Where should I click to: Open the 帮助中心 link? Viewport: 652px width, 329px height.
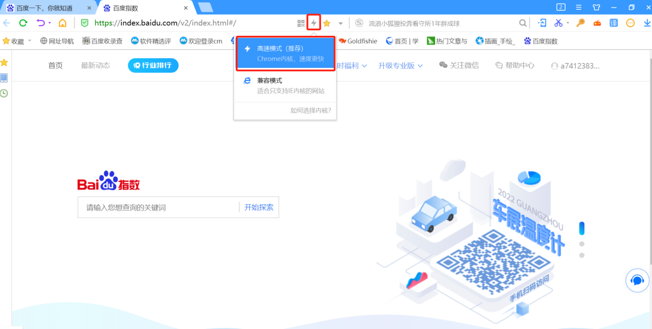515,66
